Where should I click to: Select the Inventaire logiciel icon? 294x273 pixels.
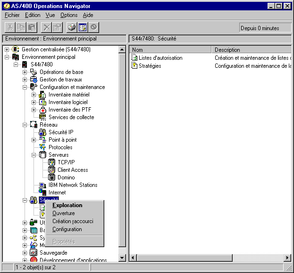[x=42, y=102]
